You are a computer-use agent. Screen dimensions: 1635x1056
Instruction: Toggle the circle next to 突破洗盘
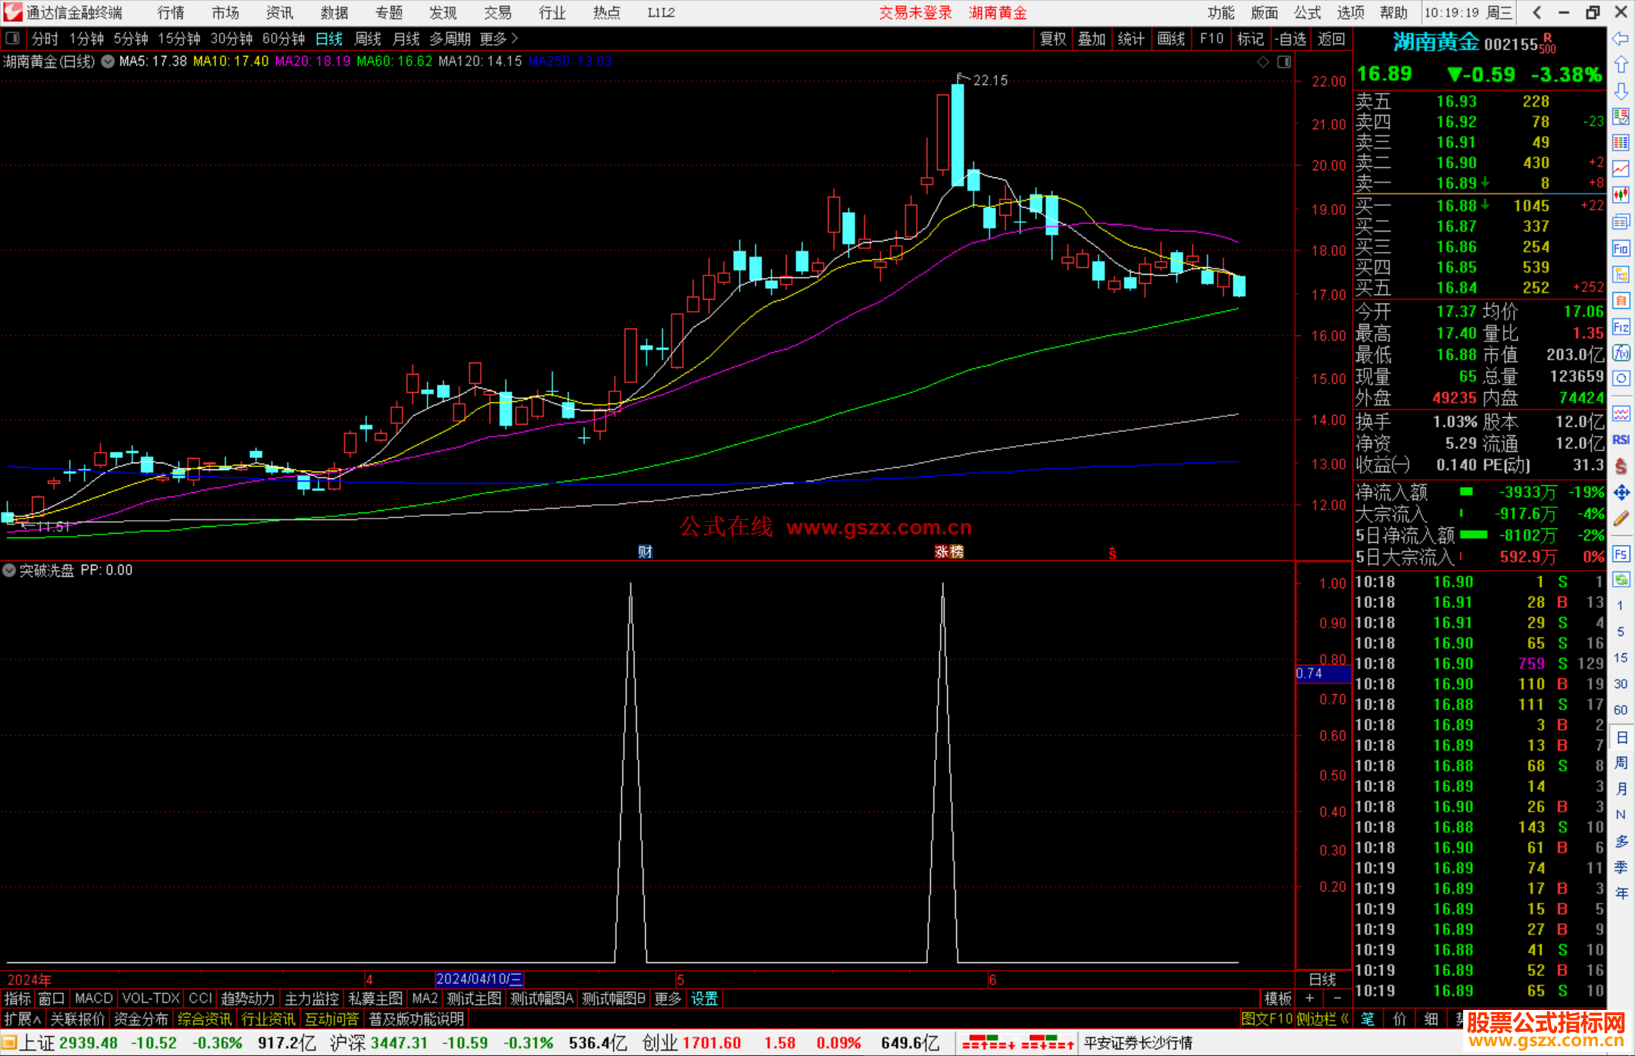(x=9, y=570)
